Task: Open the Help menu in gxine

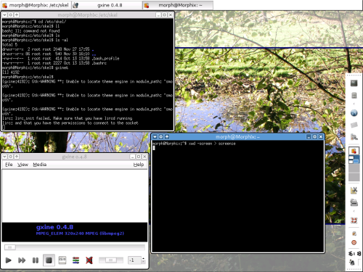Action: (139, 165)
